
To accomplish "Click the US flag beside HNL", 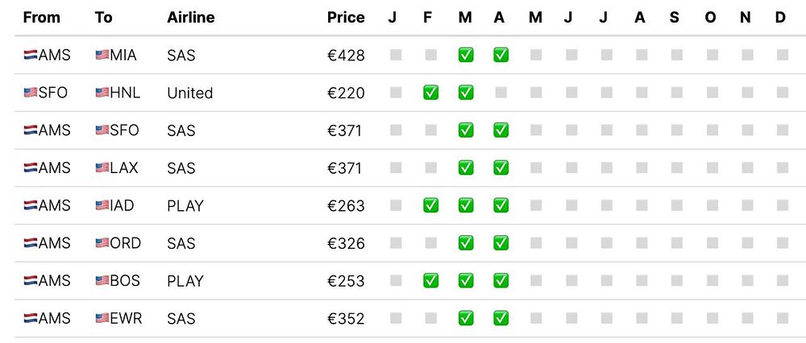I will (x=102, y=93).
